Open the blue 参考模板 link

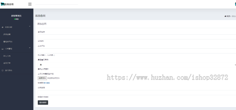click(x=47, y=83)
